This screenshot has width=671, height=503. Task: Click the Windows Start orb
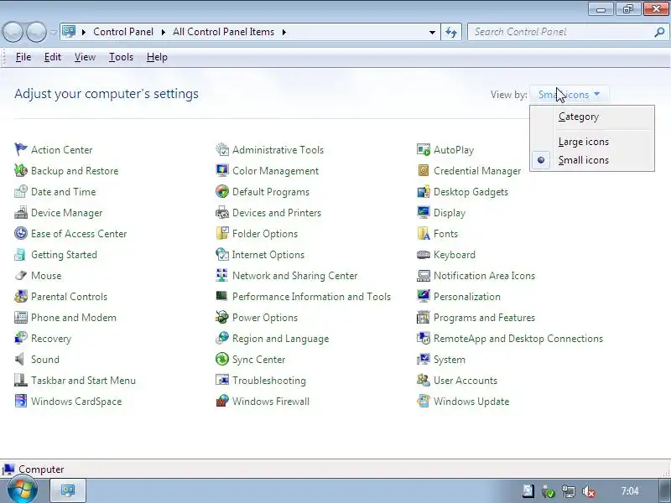pyautogui.click(x=23, y=490)
